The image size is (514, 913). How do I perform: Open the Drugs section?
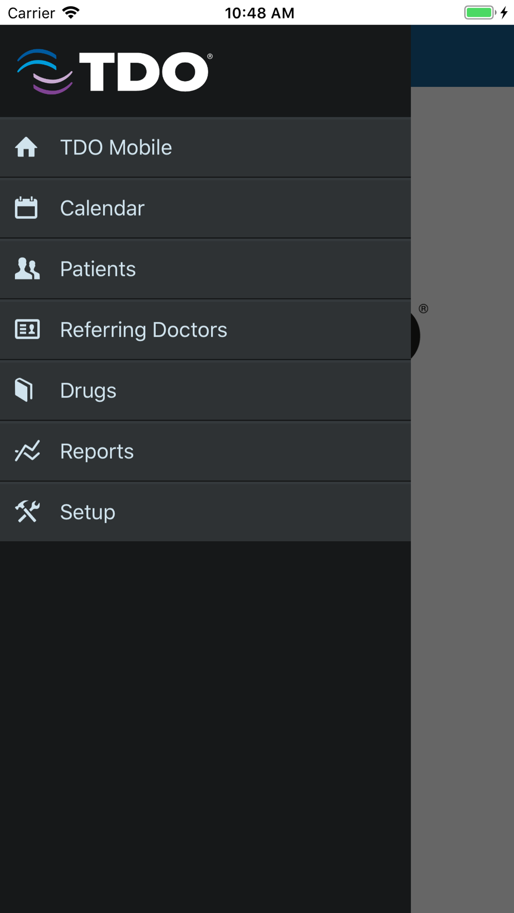[88, 390]
